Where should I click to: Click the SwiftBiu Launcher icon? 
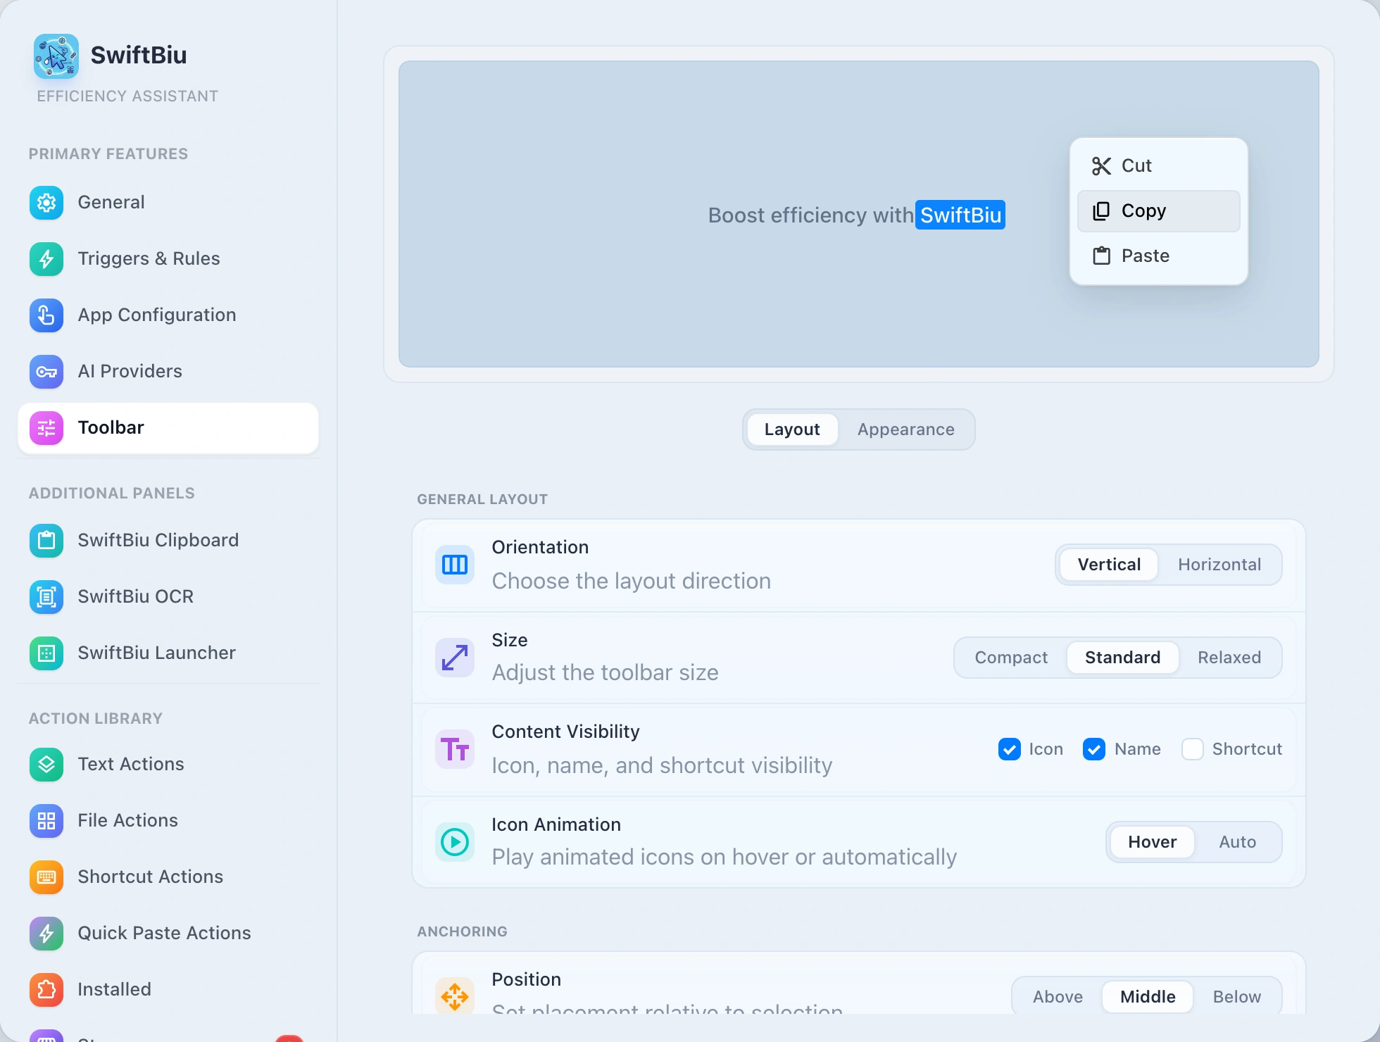46,653
